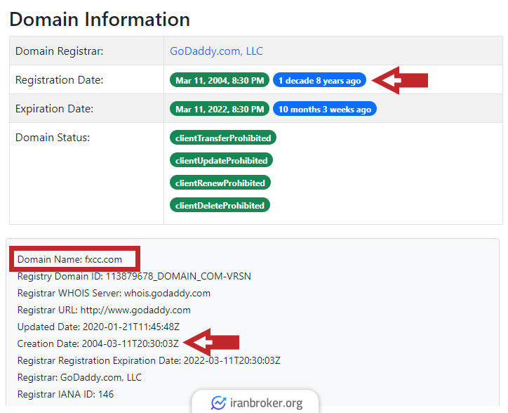The height and width of the screenshot is (413, 508).
Task: Click the Domain Name: fxcc.com highlighted line
Action: pos(70,259)
